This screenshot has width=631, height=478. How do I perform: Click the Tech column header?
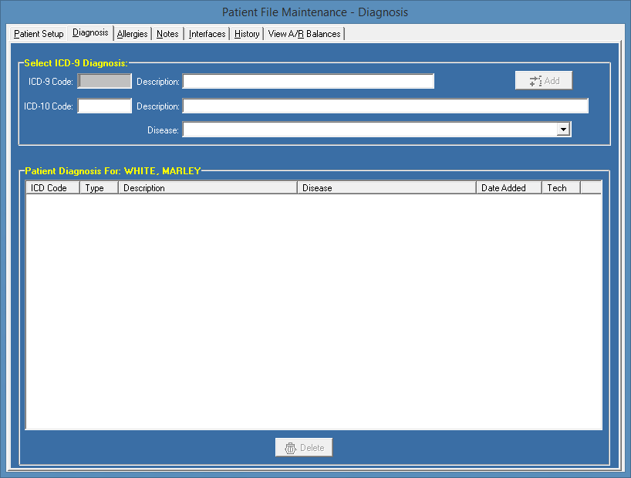click(561, 188)
